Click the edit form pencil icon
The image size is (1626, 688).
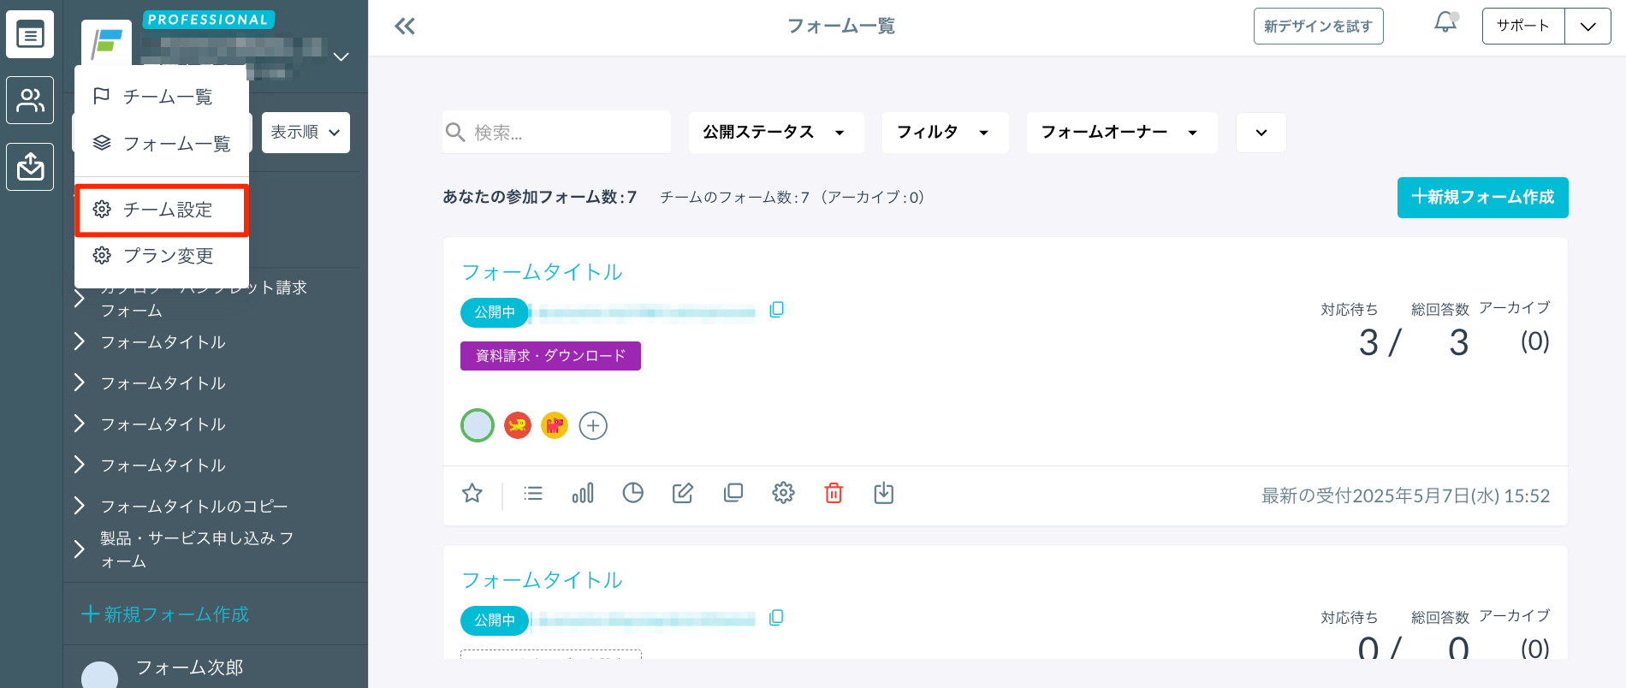click(682, 493)
